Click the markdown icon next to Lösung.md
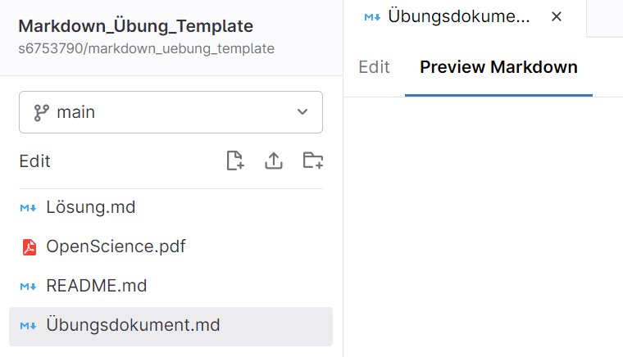The height and width of the screenshot is (357, 623). pos(28,207)
